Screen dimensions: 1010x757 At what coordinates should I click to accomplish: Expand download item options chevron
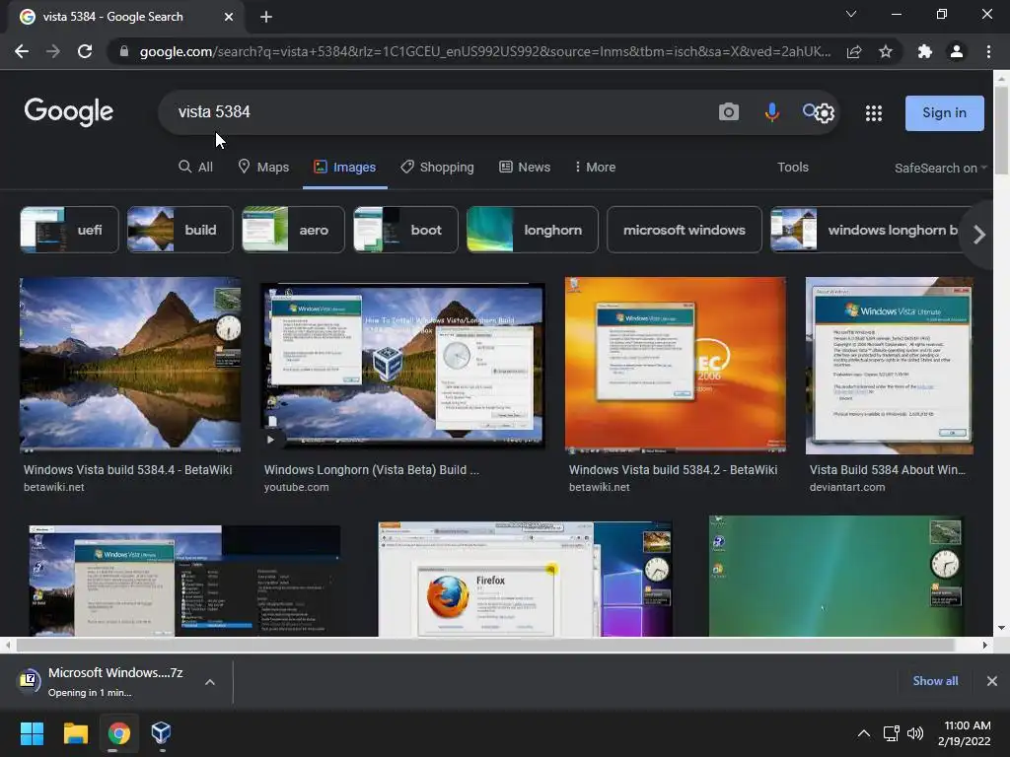pos(210,682)
